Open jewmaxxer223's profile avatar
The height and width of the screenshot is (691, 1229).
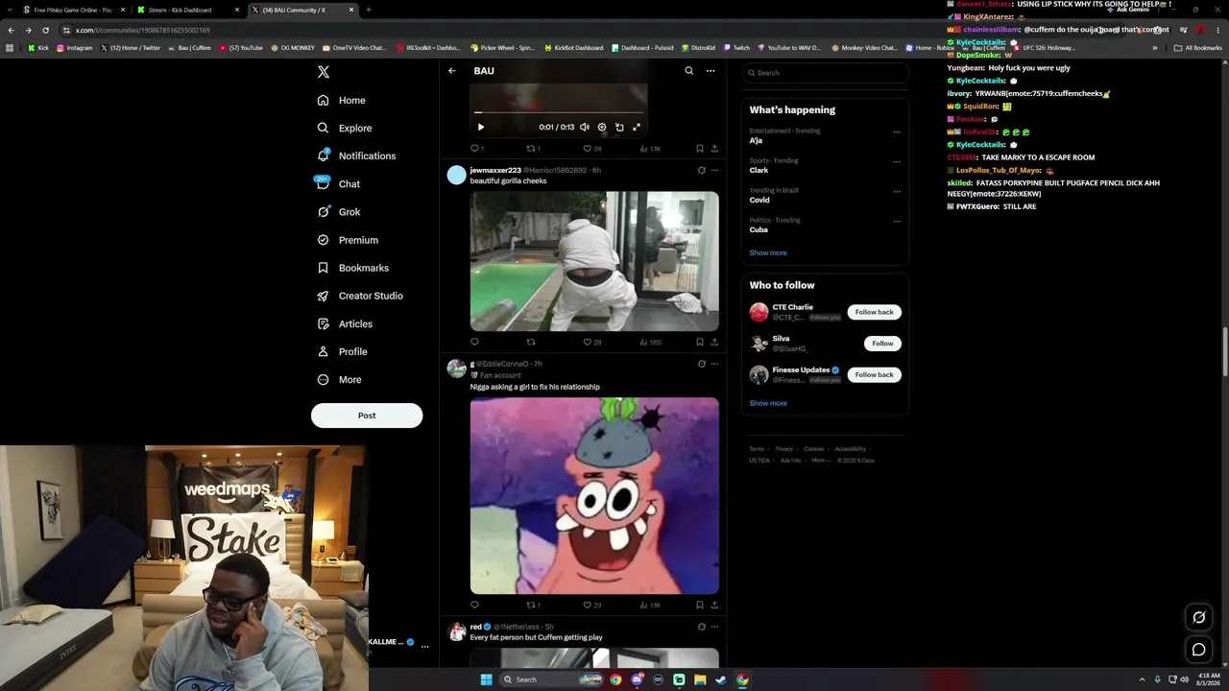456,175
